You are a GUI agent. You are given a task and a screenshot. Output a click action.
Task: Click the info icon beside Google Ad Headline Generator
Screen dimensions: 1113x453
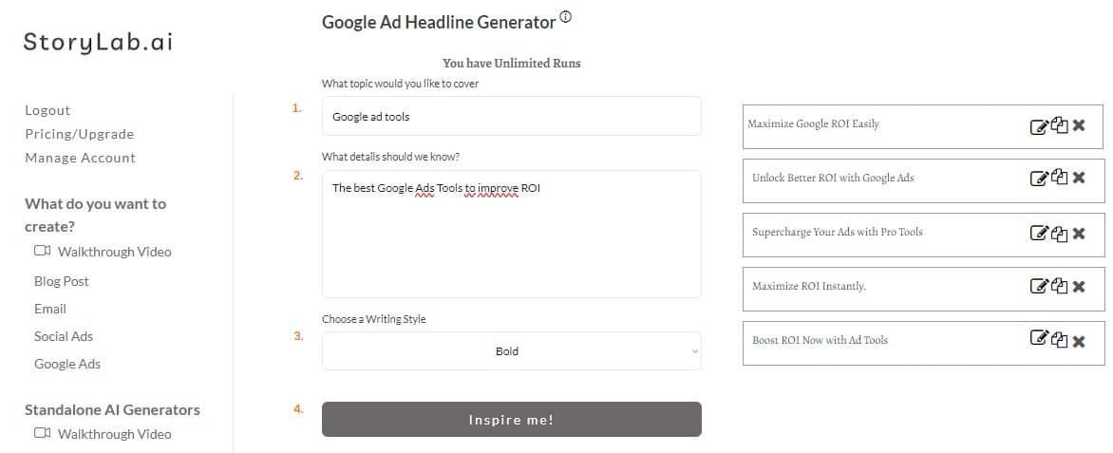[566, 17]
